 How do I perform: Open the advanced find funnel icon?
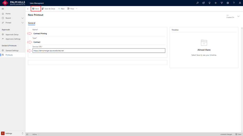tap(222, 3)
